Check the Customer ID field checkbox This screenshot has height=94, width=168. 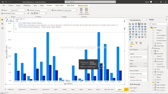coord(153,38)
